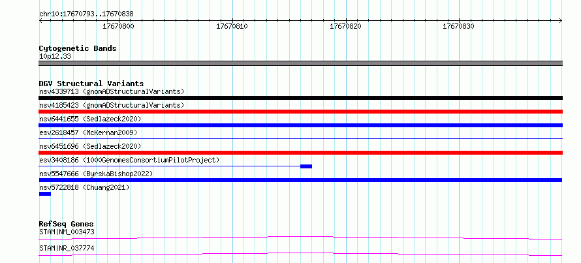Click the esv2618457 McKernan2009 label

pos(88,132)
